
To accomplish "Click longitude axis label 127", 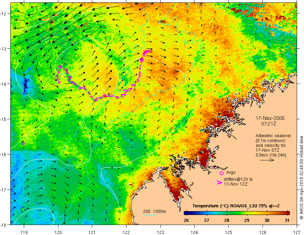I will pyautogui.click(x=297, y=232).
